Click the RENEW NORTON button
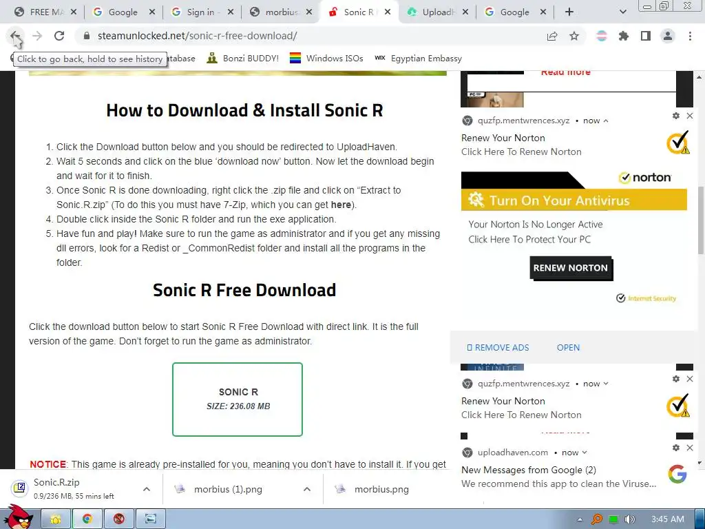Image resolution: width=705 pixels, height=529 pixels. [571, 268]
